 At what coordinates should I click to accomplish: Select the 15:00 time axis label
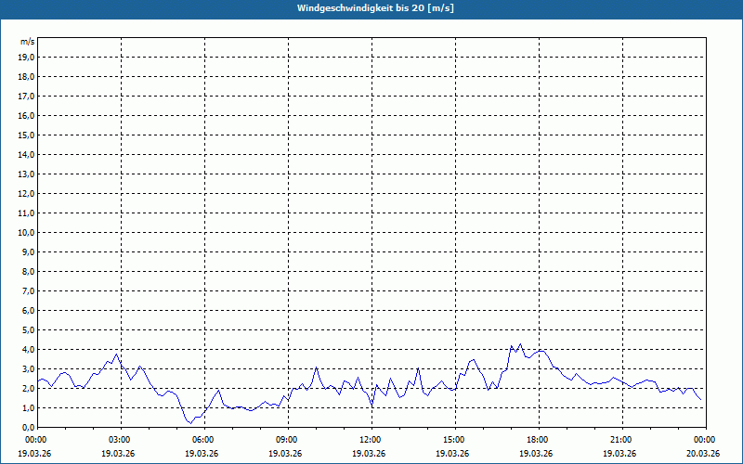(453, 440)
